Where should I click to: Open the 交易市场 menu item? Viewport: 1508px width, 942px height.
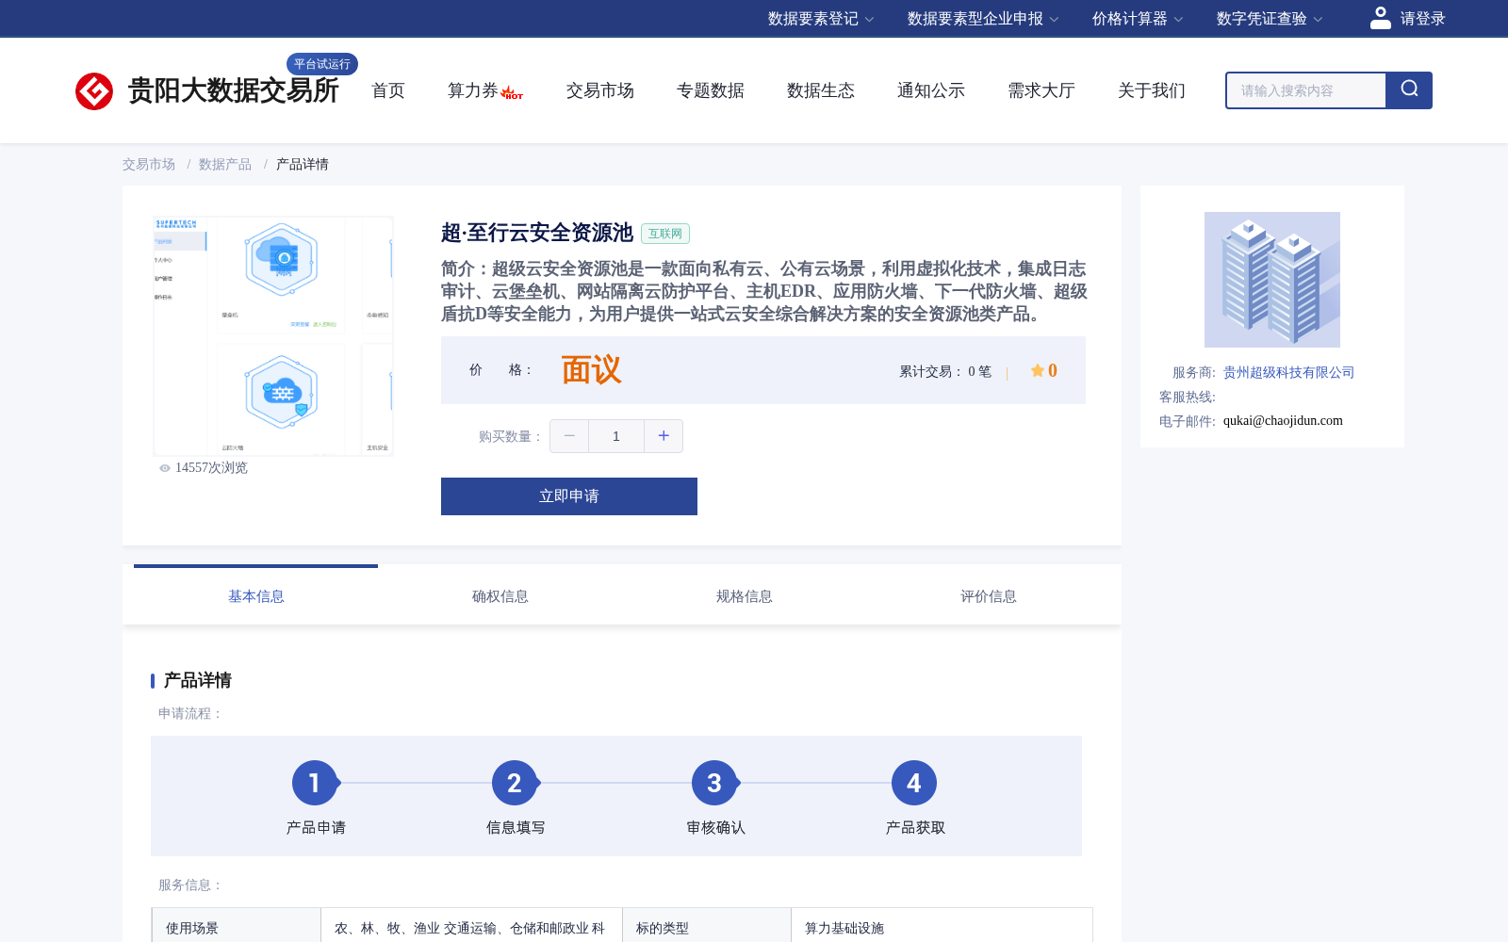tap(600, 90)
